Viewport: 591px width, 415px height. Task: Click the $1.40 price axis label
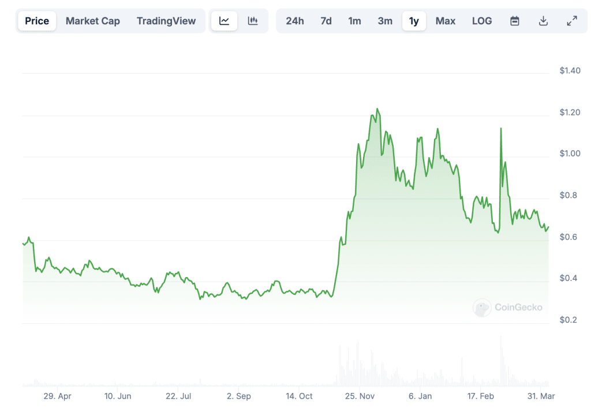pyautogui.click(x=570, y=70)
